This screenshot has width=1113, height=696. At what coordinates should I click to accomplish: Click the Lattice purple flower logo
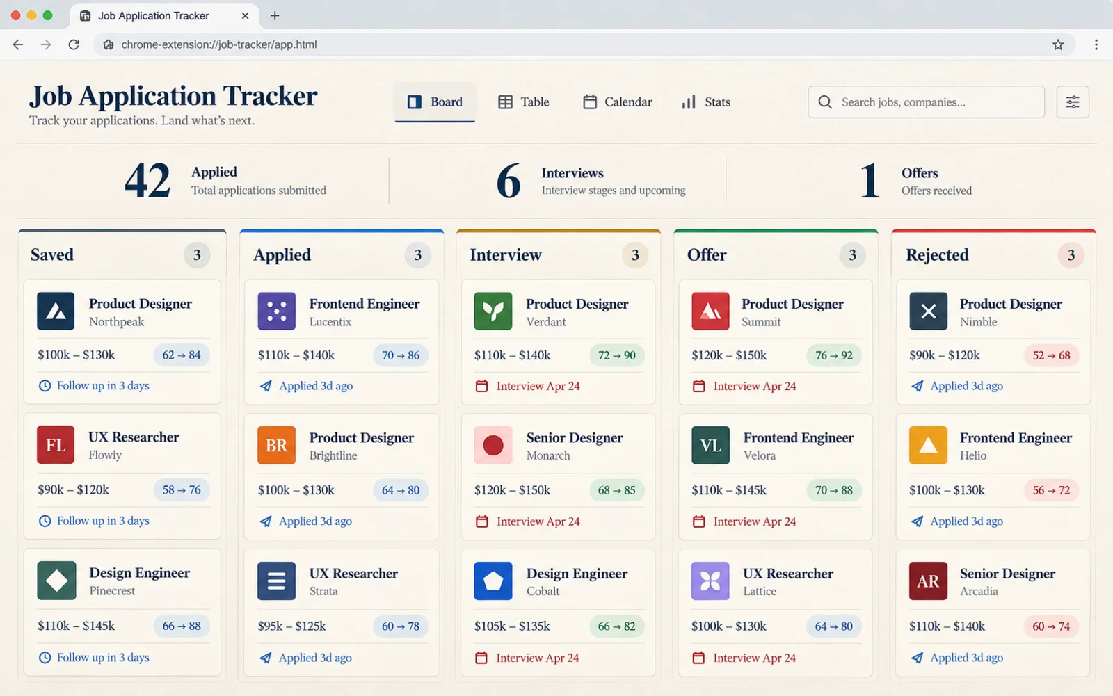click(710, 581)
